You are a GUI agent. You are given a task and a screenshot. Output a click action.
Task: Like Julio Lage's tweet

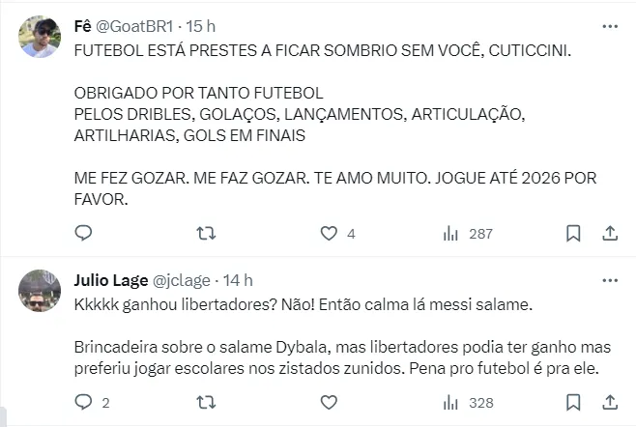point(329,402)
